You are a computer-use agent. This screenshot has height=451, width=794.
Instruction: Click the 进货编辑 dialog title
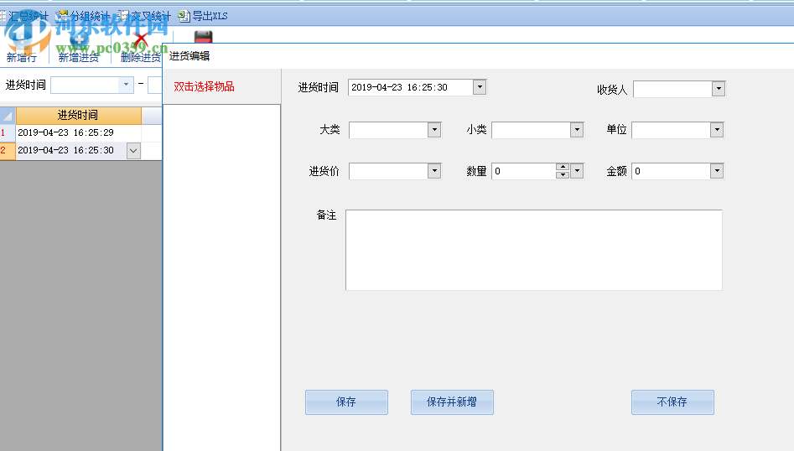point(189,56)
